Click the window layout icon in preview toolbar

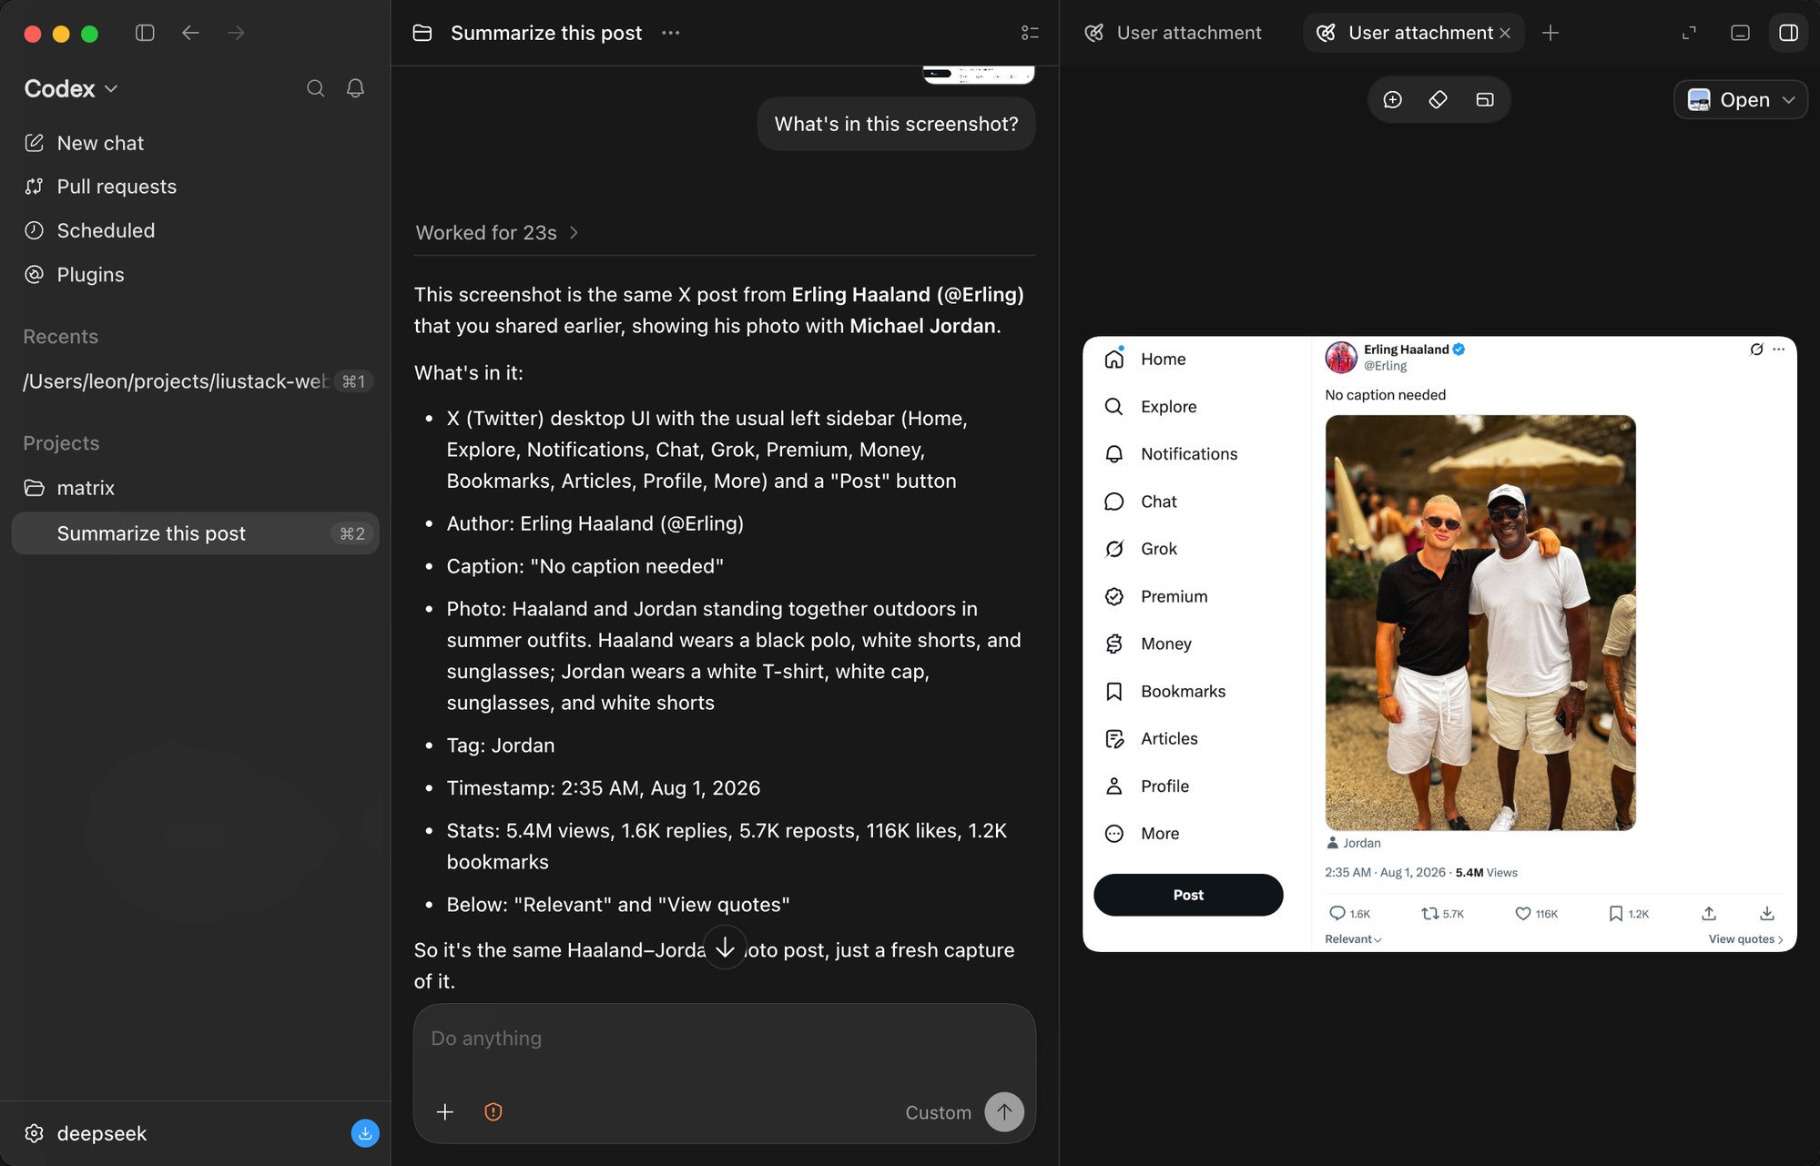tap(1485, 99)
